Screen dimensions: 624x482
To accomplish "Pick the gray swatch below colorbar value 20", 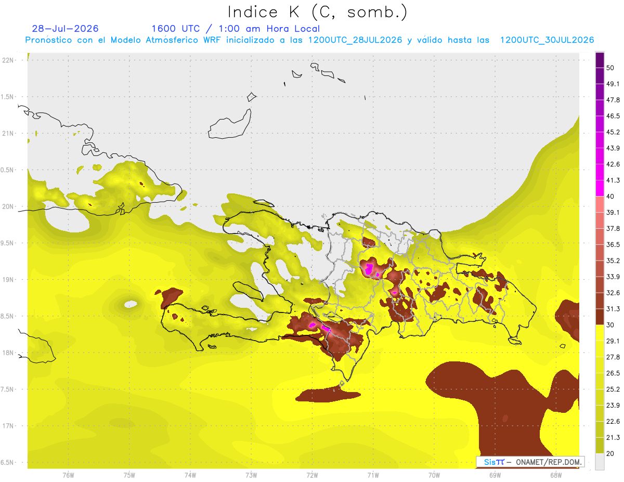I will click(600, 462).
